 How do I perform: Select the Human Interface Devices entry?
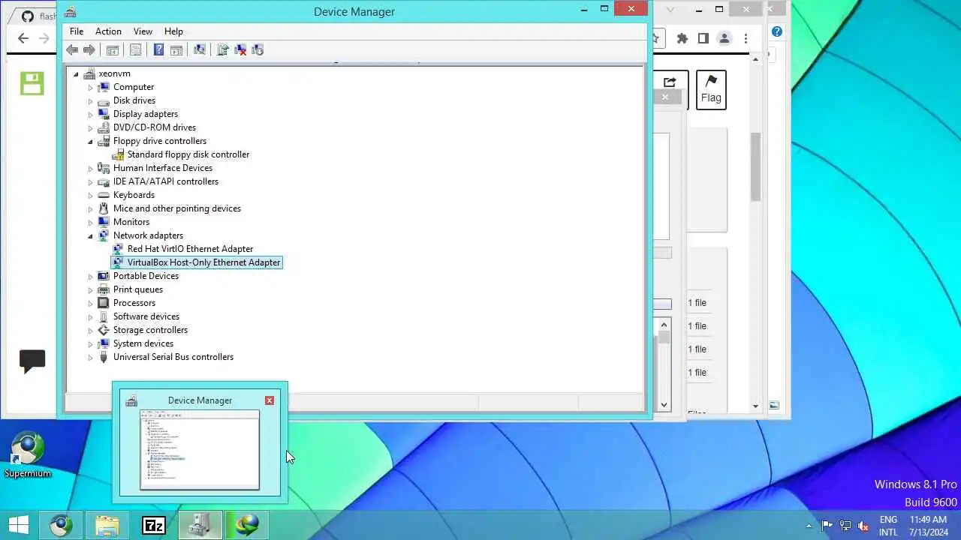click(x=163, y=168)
